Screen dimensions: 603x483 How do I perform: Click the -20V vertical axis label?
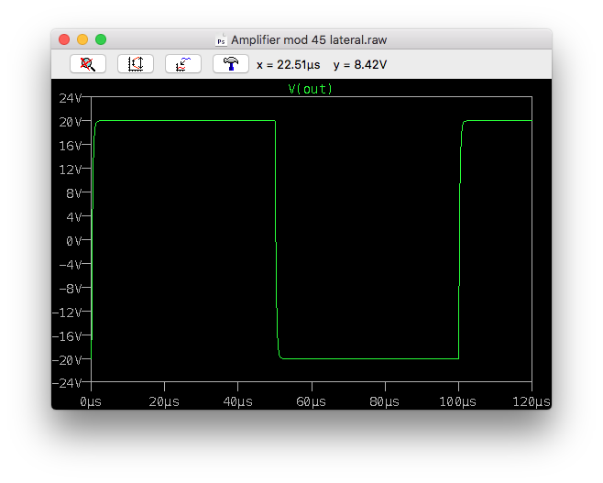pyautogui.click(x=67, y=360)
